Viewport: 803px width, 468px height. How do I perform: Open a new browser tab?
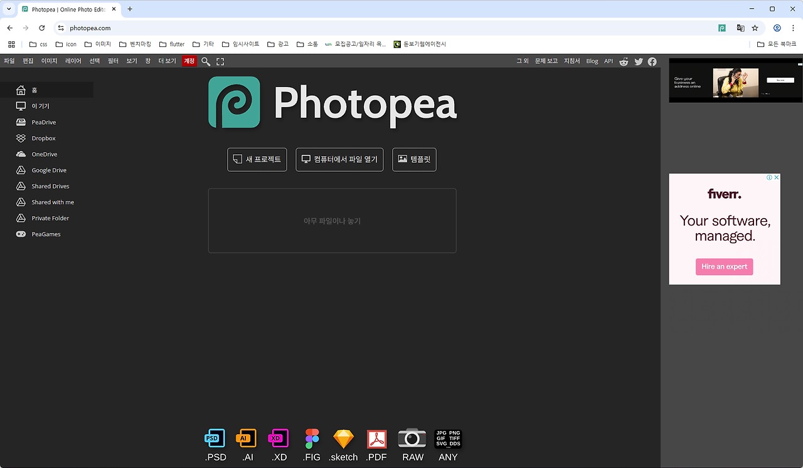[x=130, y=9]
